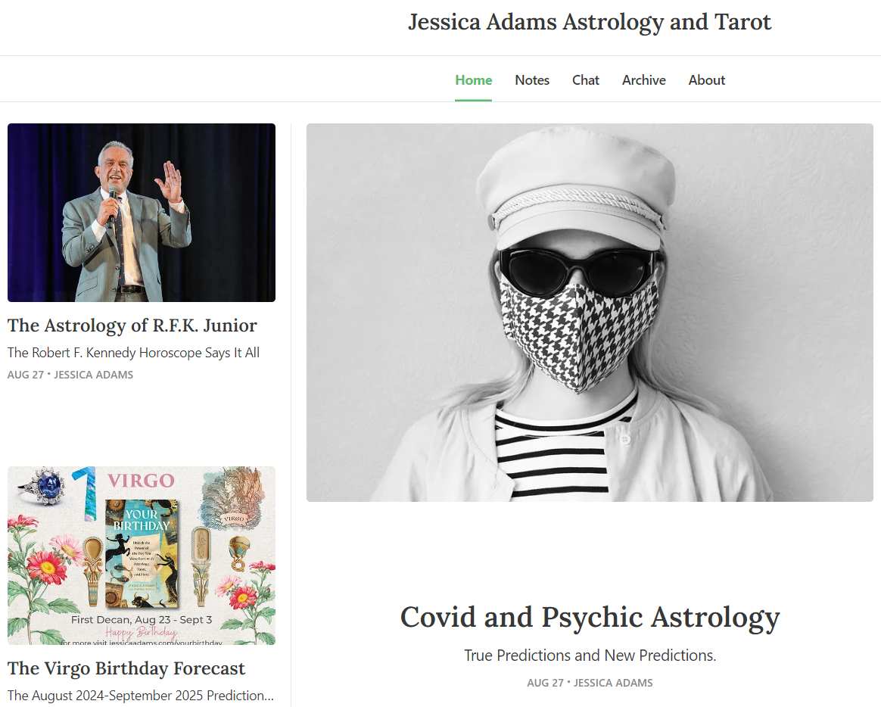Click the Your Birthday book cover in Virgo image

tap(142, 554)
